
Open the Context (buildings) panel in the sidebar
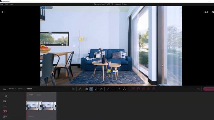pyautogui.click(x=5, y=101)
